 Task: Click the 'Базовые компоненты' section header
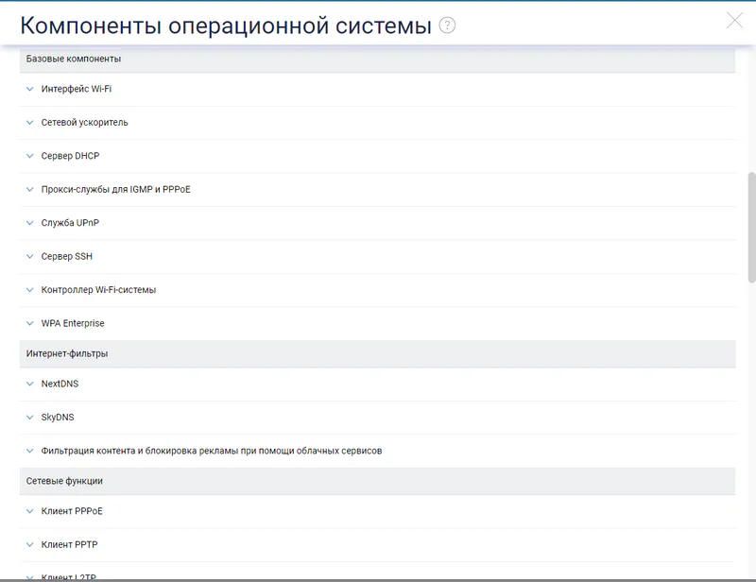point(377,59)
